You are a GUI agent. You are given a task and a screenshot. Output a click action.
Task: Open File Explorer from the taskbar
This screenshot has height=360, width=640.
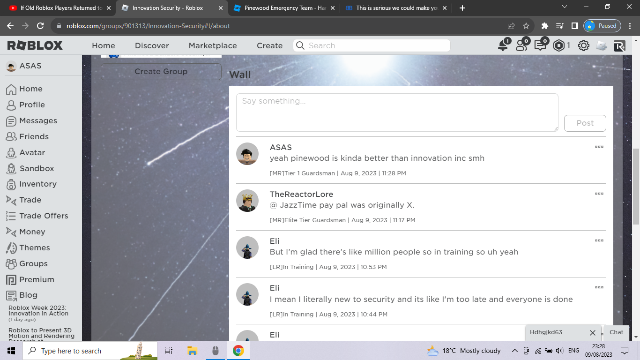tap(192, 351)
